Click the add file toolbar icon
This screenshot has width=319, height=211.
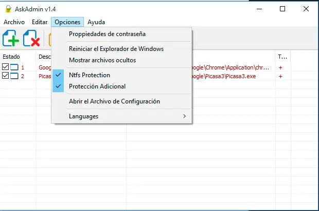point(10,39)
